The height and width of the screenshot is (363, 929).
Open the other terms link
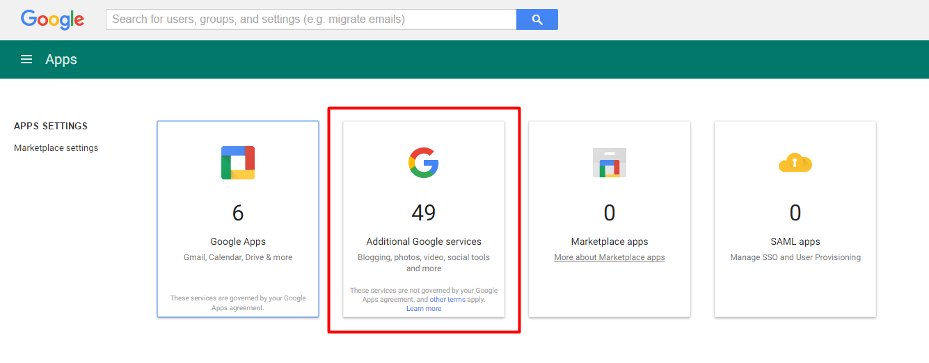point(447,300)
